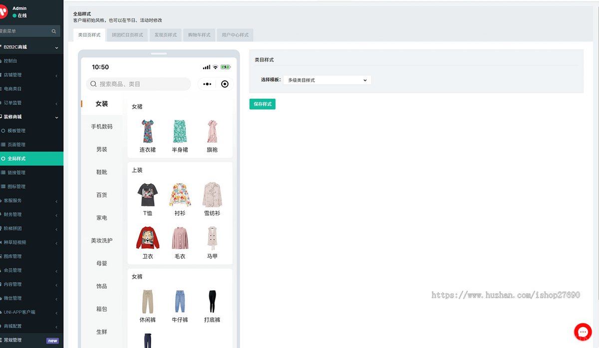This screenshot has height=348, width=599.
Task: Choose the 衬衫 shirt picture
Action: tap(180, 194)
